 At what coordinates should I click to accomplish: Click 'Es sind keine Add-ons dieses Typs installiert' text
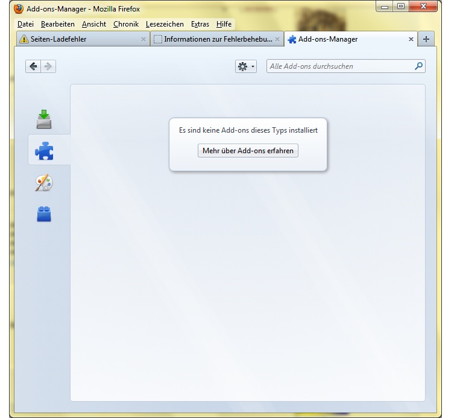pos(248,130)
